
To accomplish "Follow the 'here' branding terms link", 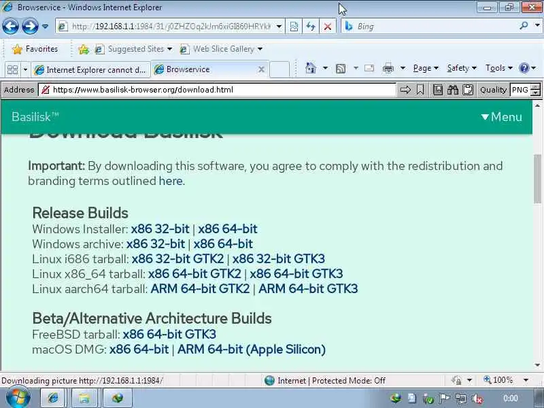I will click(171, 181).
